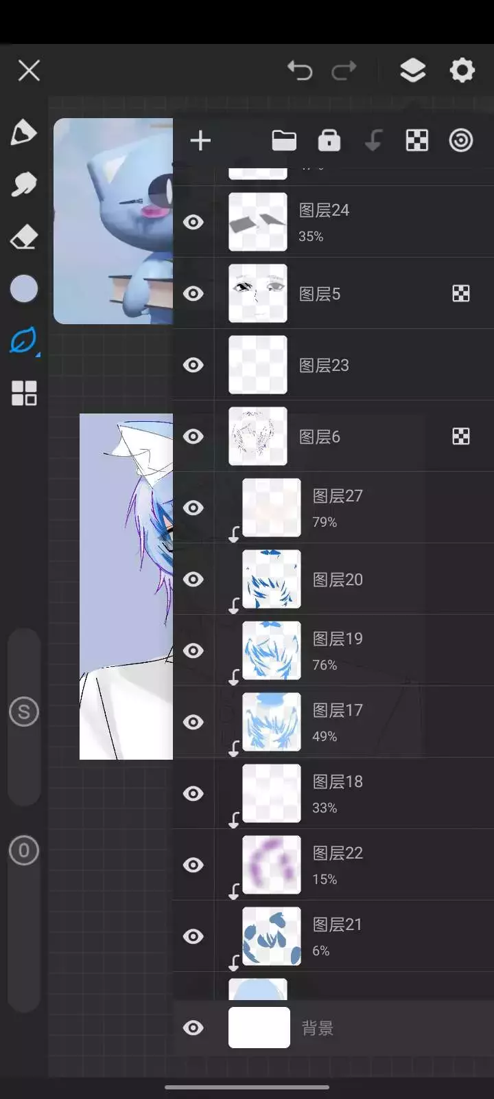Open the current color swatch
The width and height of the screenshot is (494, 1099).
point(24,288)
